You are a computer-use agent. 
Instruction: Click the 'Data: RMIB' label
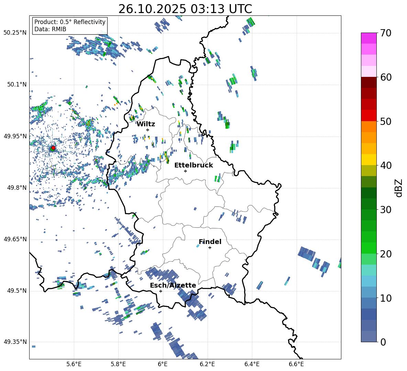(50, 29)
